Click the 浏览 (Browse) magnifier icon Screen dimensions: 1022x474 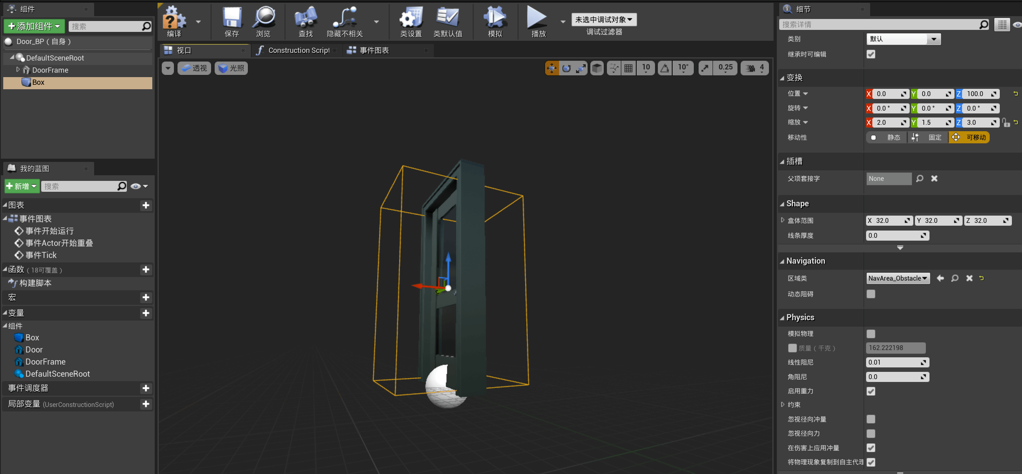(263, 22)
